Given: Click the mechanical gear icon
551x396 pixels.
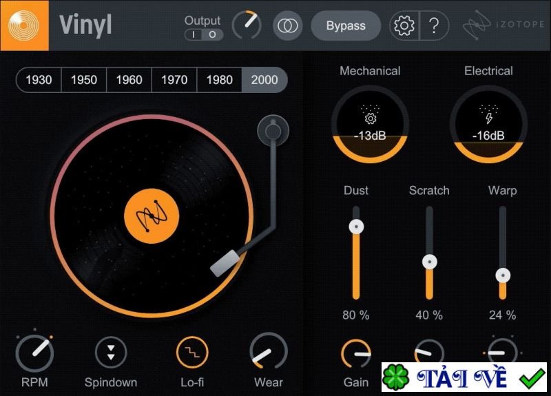Looking at the screenshot, I should 371,118.
